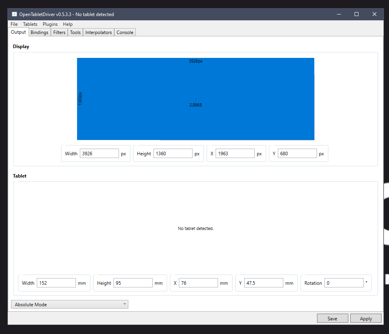Image resolution: width=389 pixels, height=334 pixels.
Task: Focus the Tablet X field 76
Action: 198,283
